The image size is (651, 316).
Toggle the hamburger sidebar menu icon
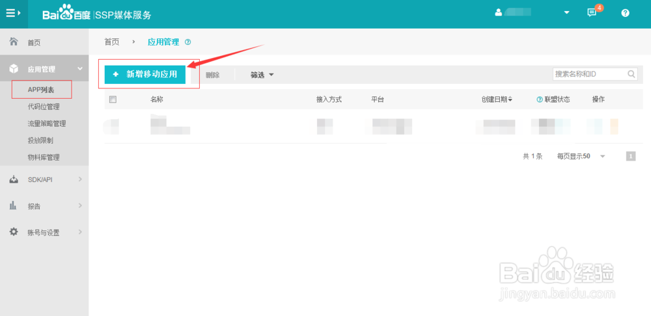13,13
